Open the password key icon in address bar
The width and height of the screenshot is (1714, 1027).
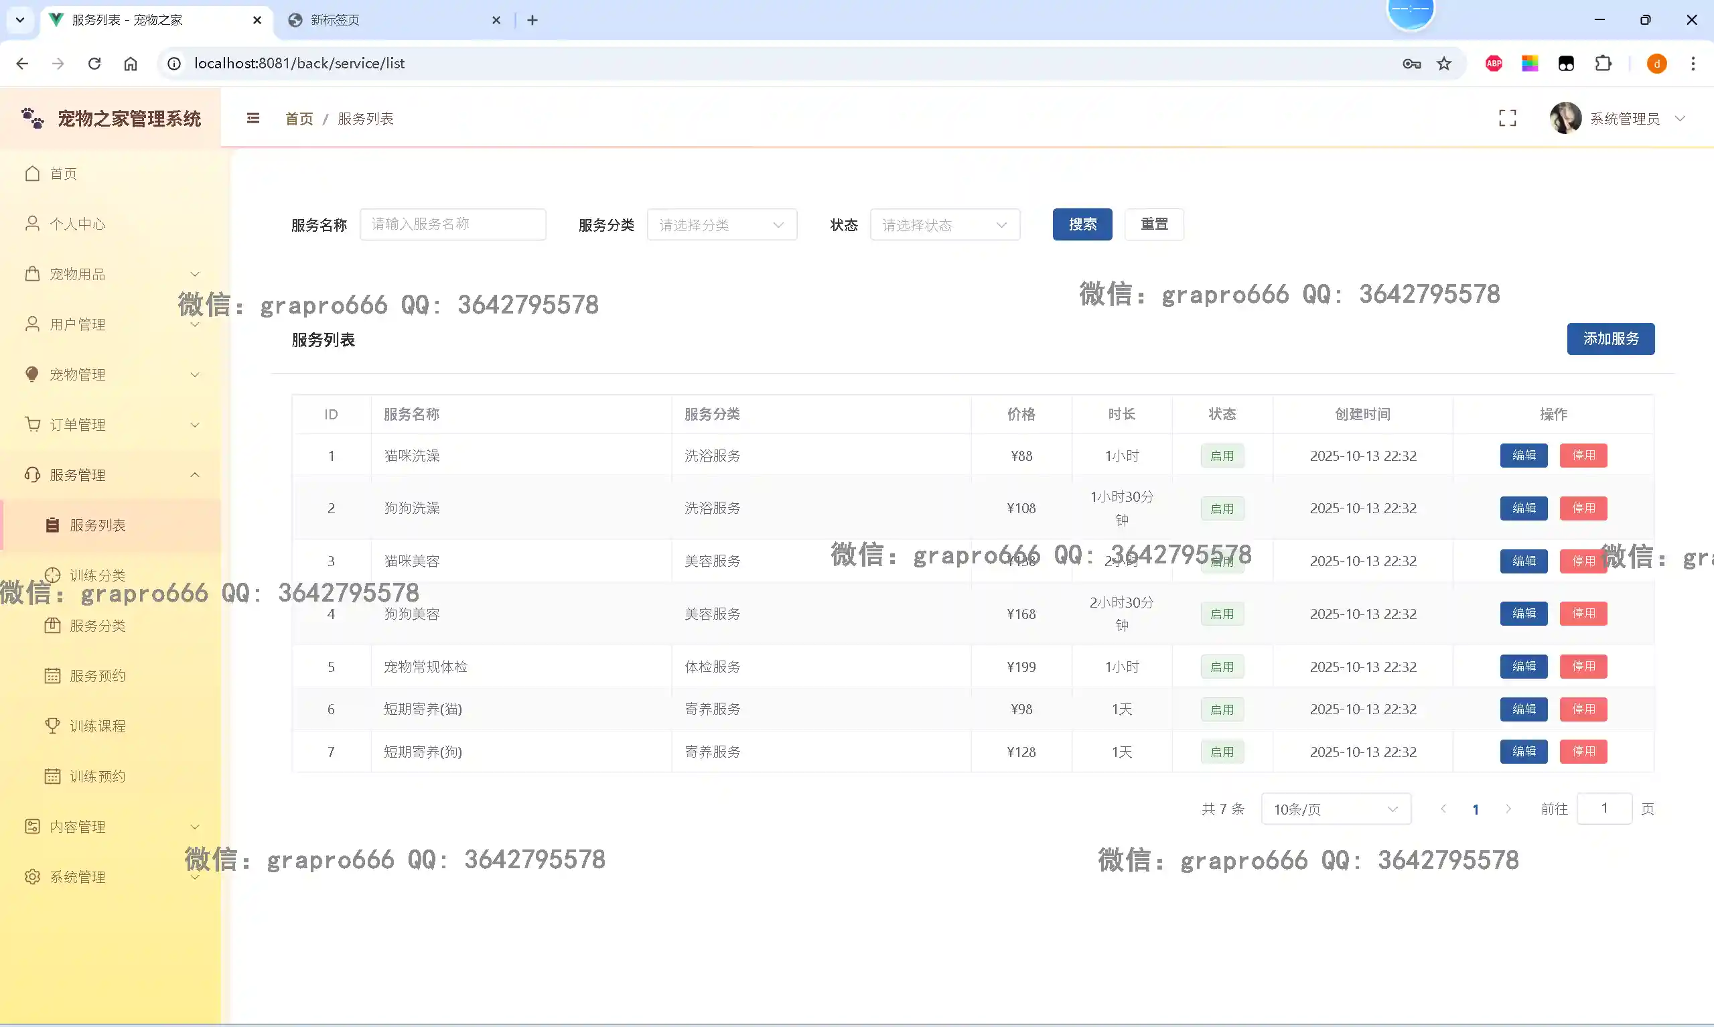tap(1411, 64)
